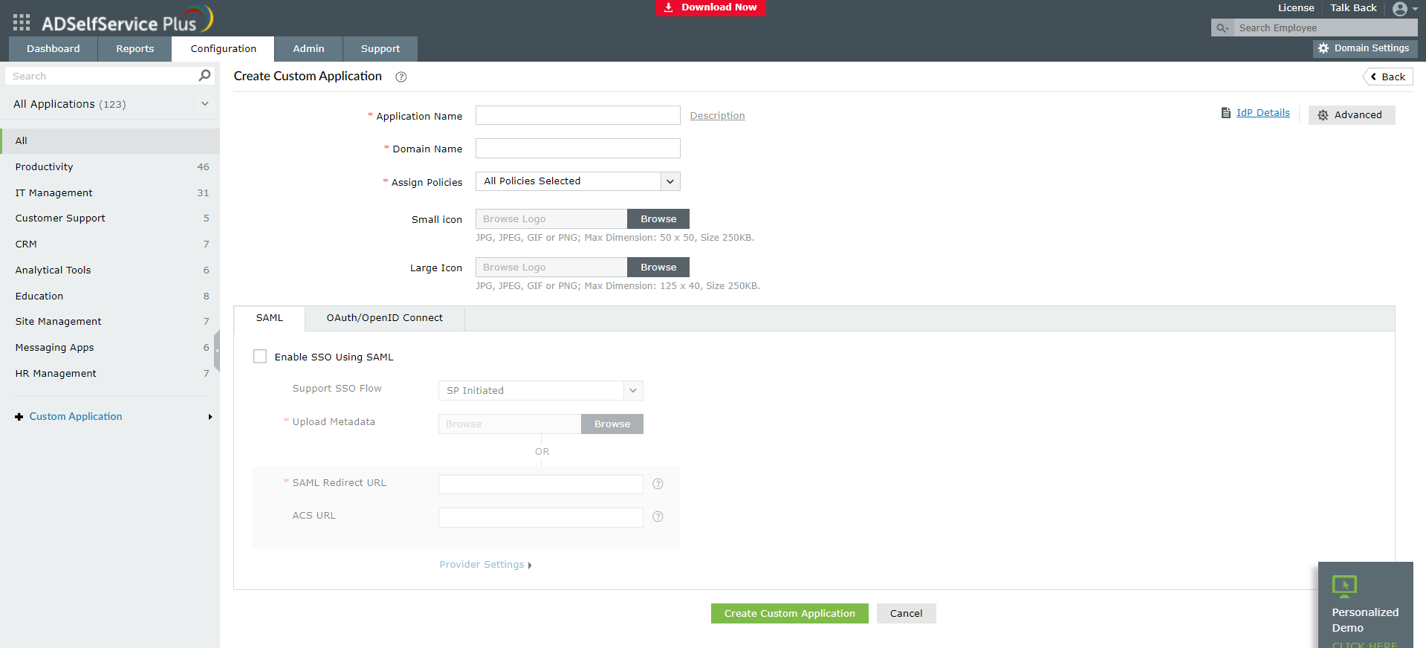1426x648 pixels.
Task: Collapse the left sidebar panel handle
Action: tap(217, 351)
